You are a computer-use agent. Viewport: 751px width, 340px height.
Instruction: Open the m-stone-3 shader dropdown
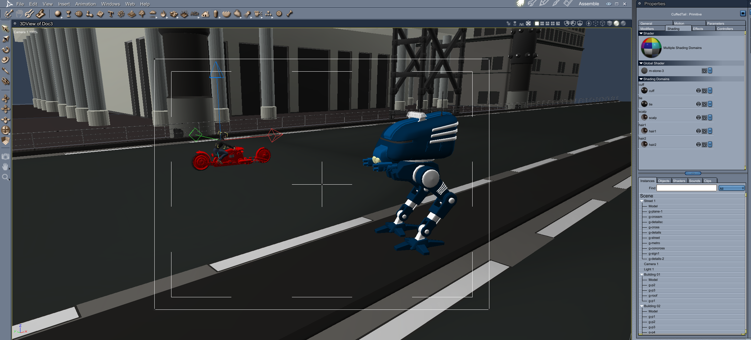click(x=710, y=71)
